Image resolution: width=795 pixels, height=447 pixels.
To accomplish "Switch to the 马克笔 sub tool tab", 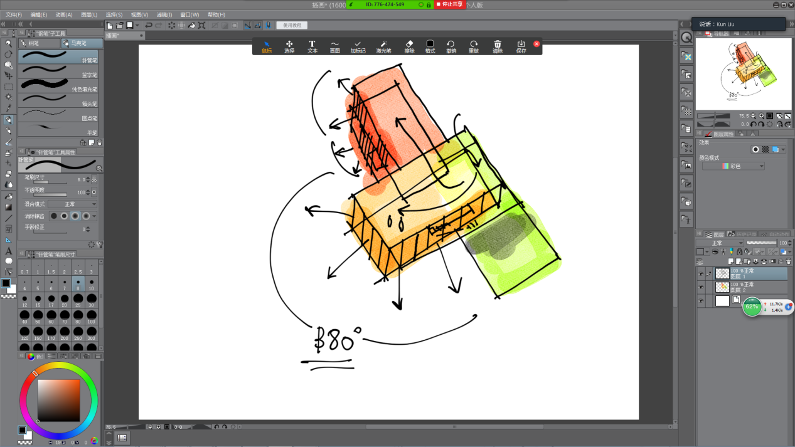I will pos(82,43).
